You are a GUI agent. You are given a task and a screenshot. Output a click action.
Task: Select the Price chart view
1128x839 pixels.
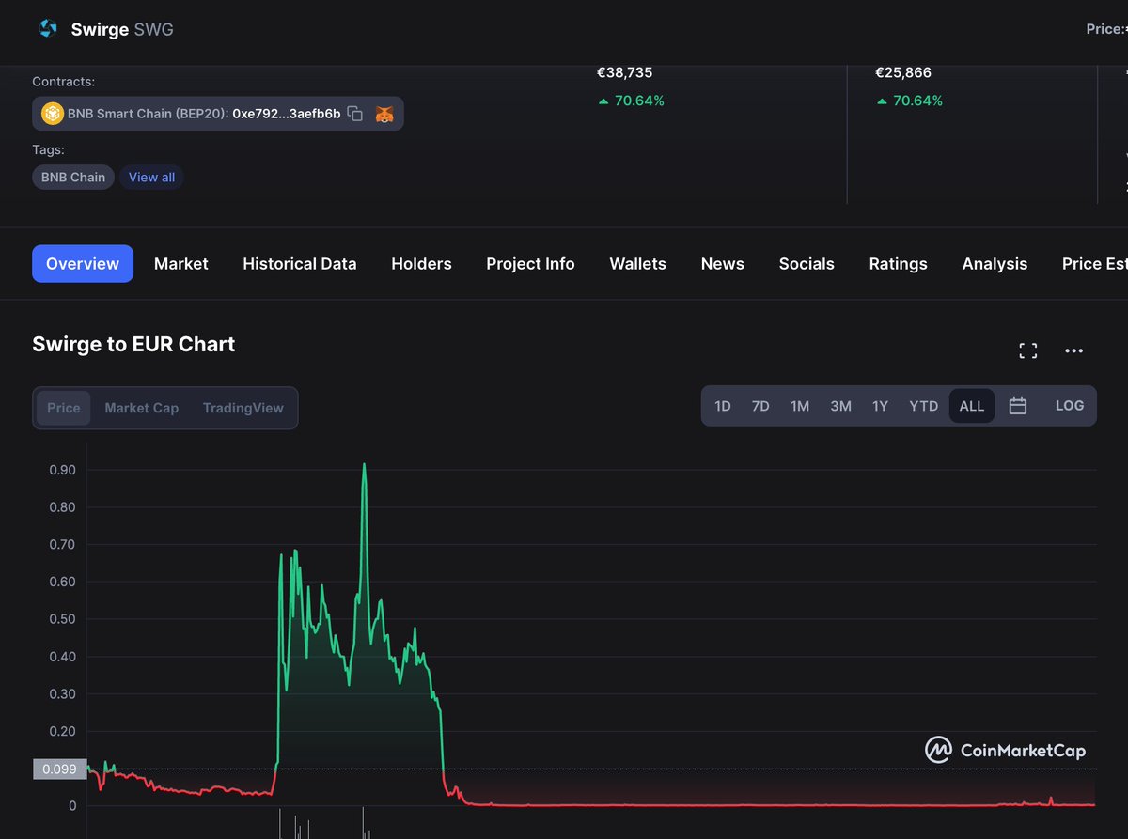[x=64, y=408]
